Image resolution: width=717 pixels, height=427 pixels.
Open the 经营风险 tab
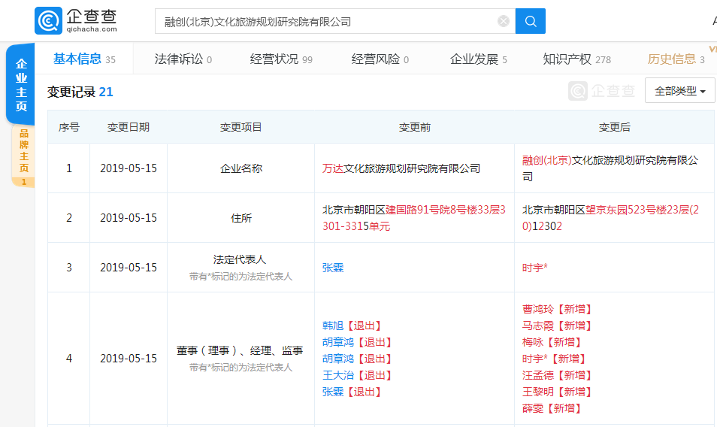380,59
